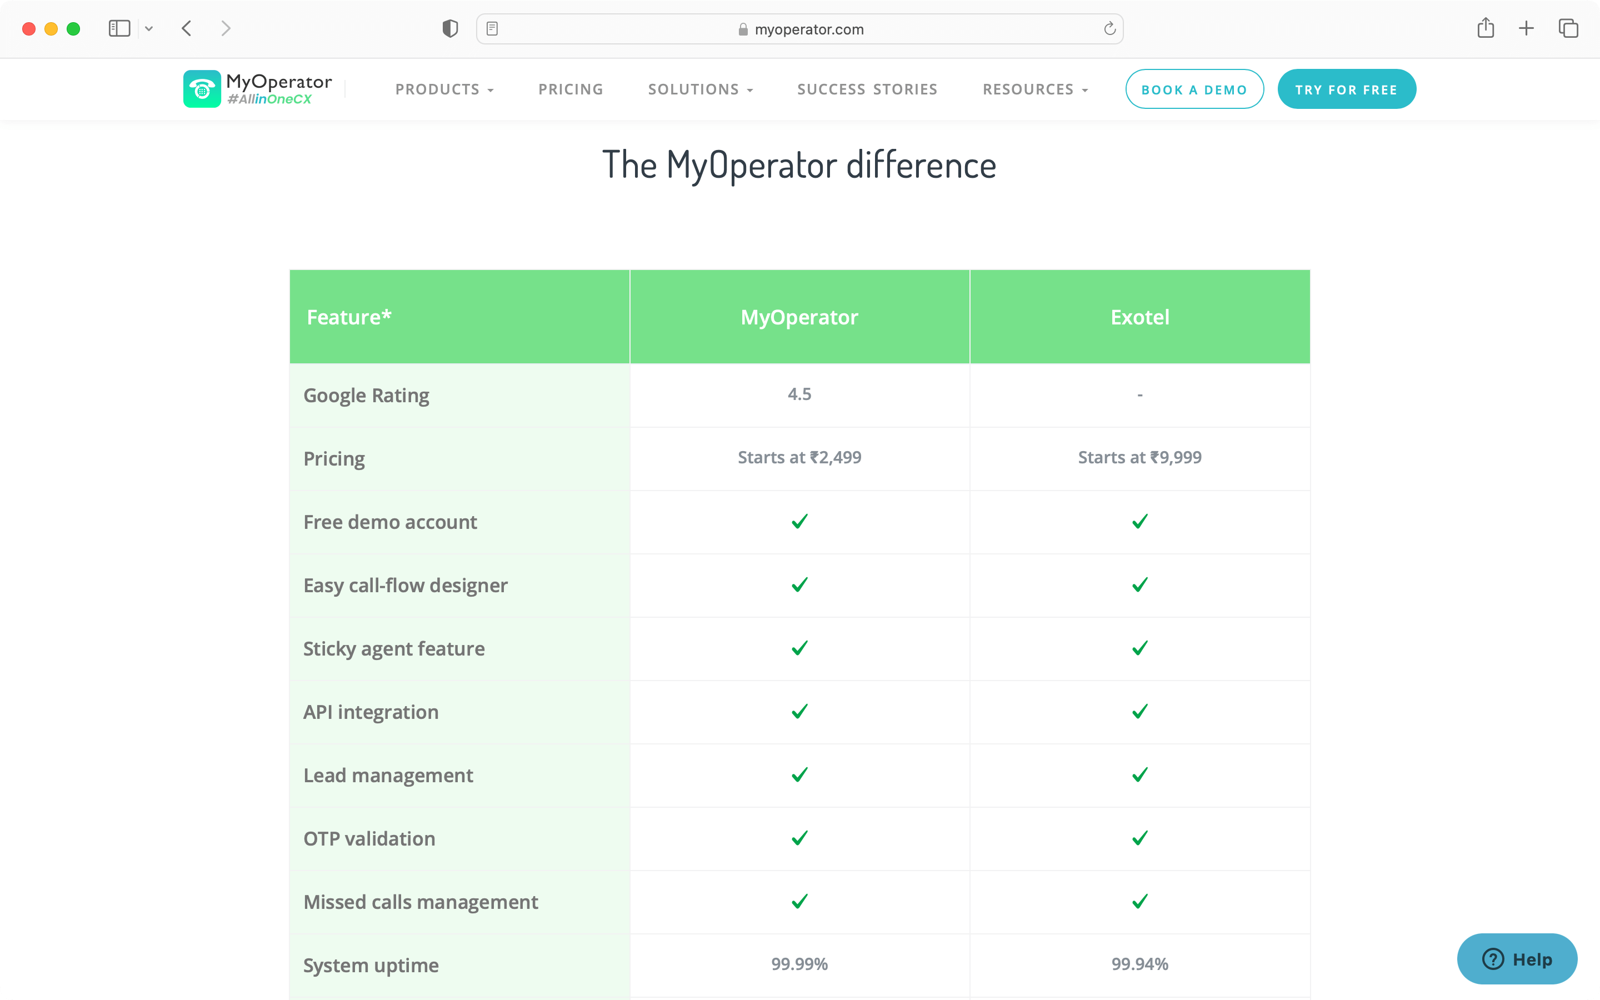Open the sidebar options chevron
Viewport: 1600px width, 1000px height.
(x=149, y=28)
